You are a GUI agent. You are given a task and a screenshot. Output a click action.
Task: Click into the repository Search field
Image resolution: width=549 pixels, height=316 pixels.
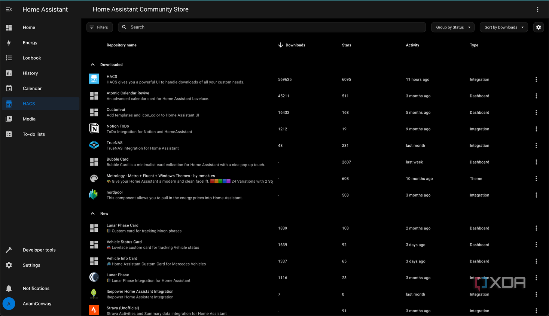272,27
